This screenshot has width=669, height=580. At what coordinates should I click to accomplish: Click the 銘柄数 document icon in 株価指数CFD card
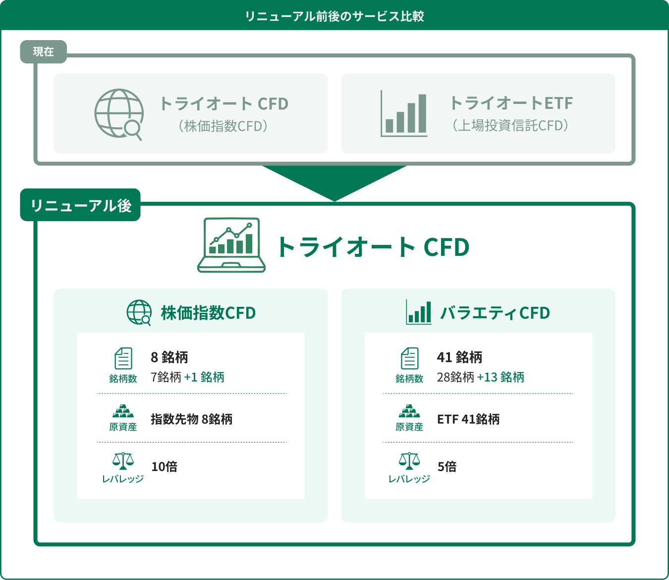pos(123,358)
